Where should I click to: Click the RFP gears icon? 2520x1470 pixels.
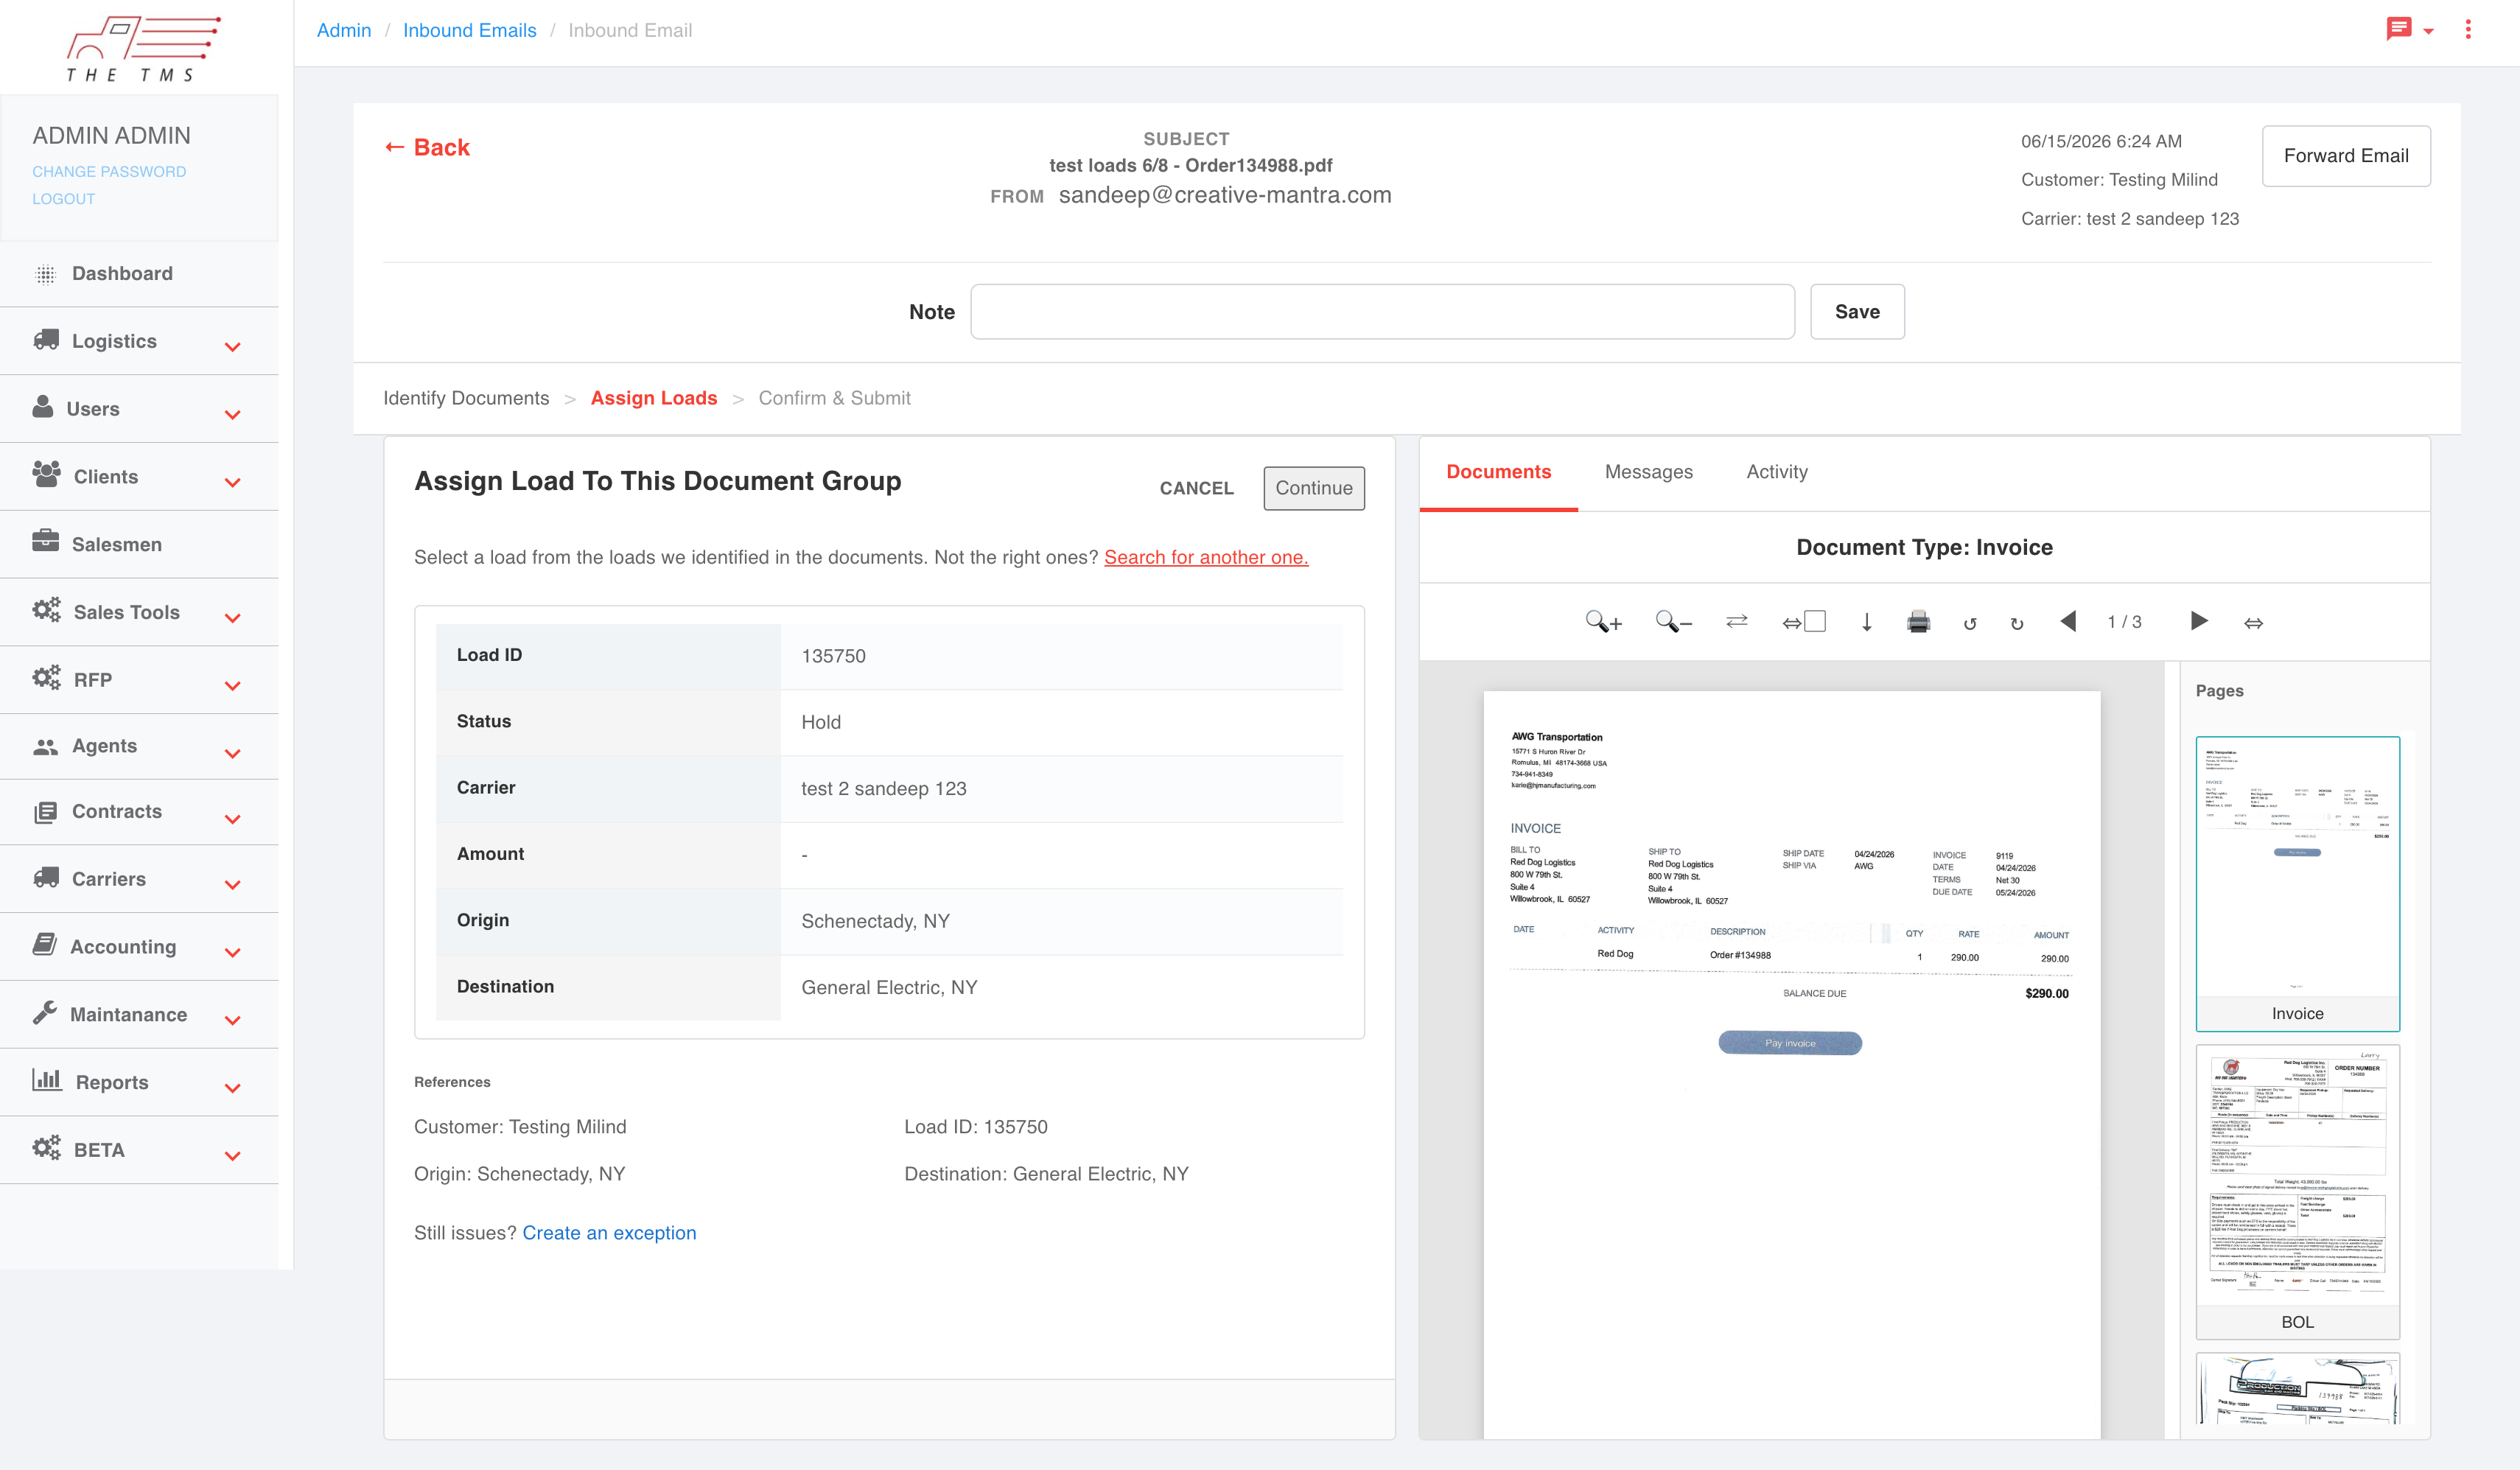coord(46,678)
